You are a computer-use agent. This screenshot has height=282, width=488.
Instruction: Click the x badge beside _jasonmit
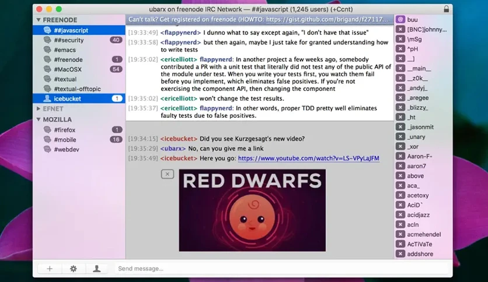pos(400,126)
